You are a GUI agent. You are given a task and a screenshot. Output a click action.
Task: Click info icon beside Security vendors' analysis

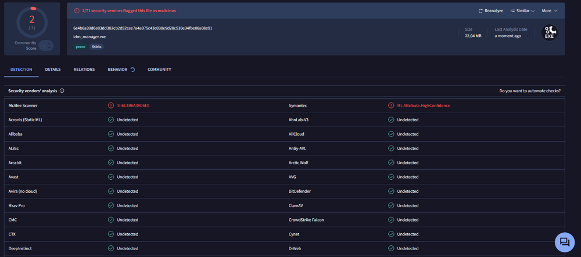(x=62, y=91)
